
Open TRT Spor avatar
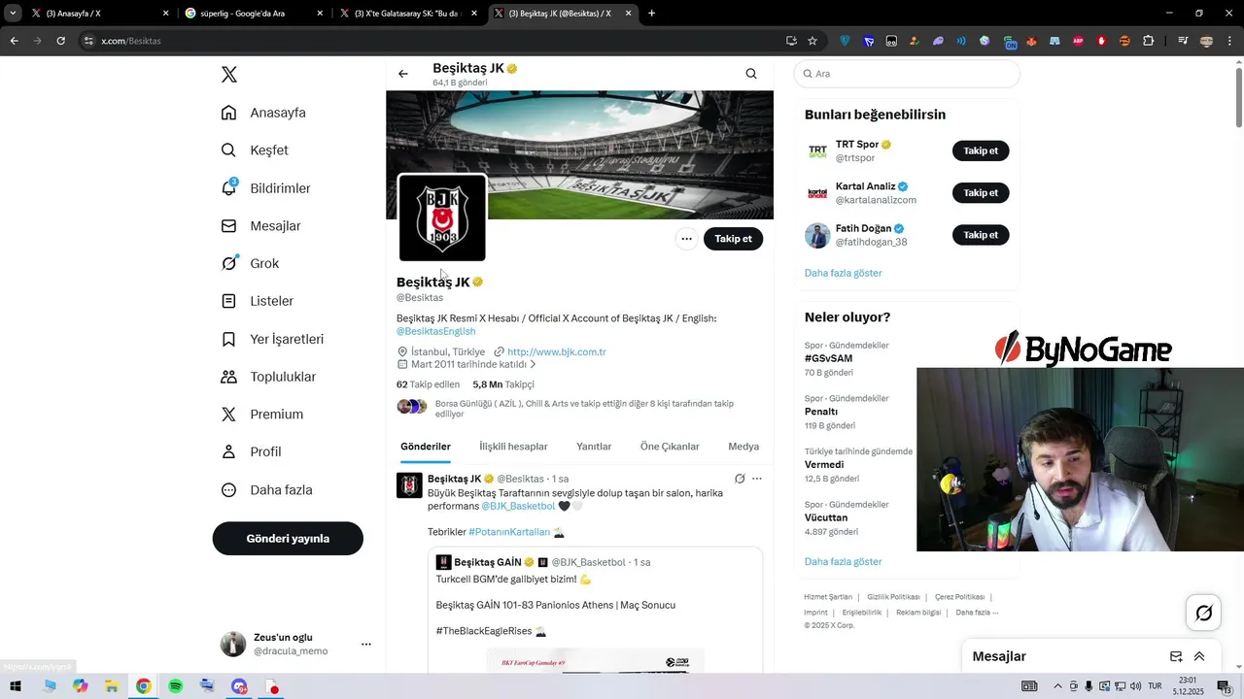(817, 151)
